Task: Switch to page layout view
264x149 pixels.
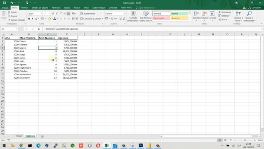Action: [x=225, y=140]
